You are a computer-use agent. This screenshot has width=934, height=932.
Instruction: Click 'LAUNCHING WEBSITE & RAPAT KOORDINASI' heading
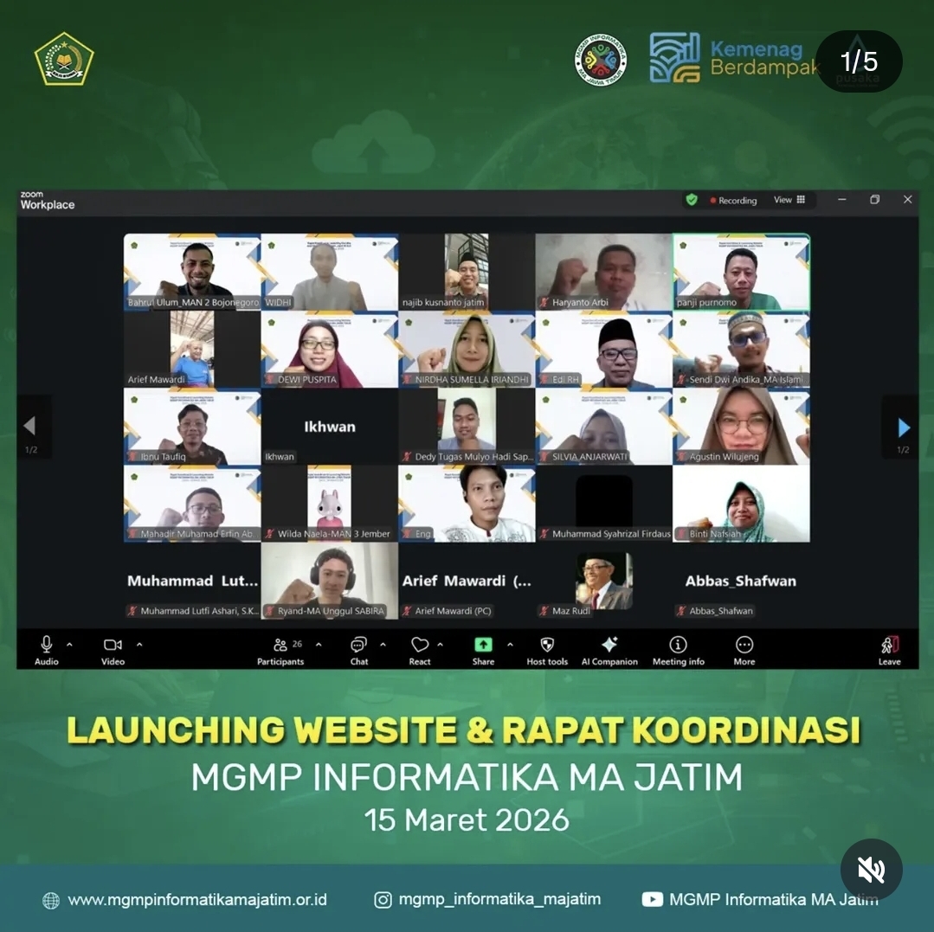point(463,730)
